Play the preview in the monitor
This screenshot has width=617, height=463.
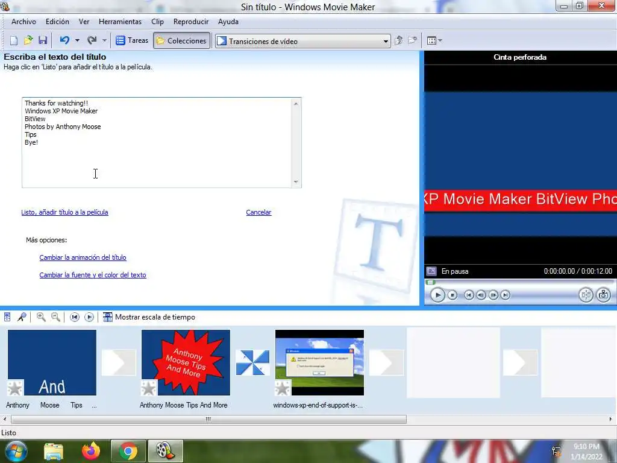click(x=437, y=295)
